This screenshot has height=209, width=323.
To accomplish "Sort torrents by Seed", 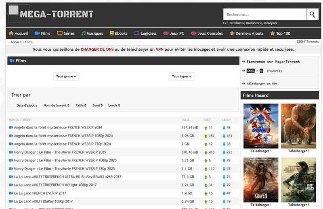I will [x=98, y=106].
